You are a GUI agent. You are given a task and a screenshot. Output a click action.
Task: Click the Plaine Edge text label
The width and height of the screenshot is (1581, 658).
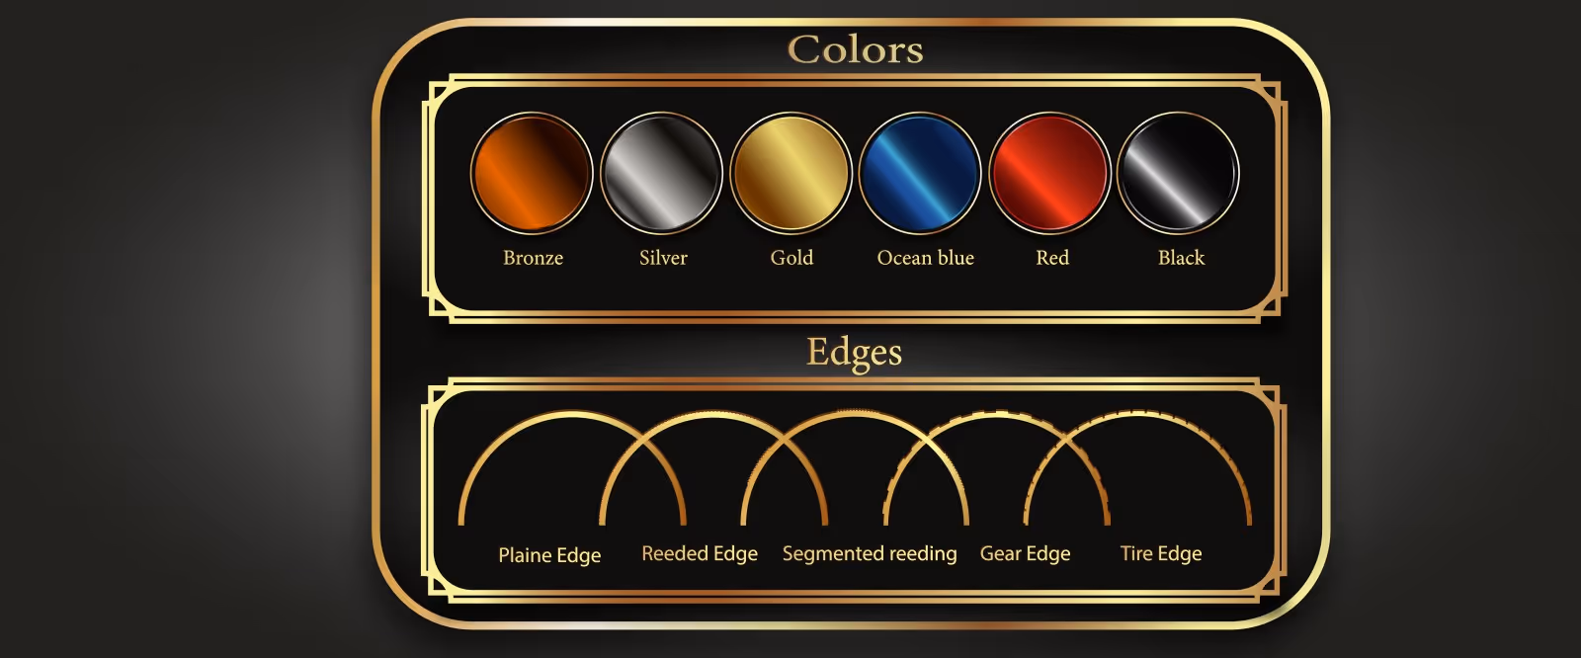coord(549,555)
